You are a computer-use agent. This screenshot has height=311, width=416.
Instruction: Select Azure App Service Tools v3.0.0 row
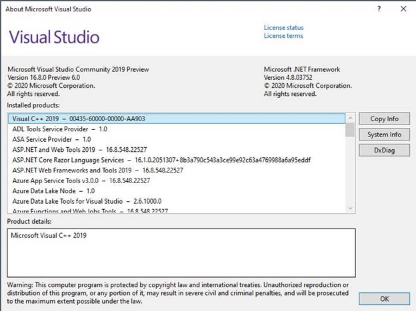177,181
